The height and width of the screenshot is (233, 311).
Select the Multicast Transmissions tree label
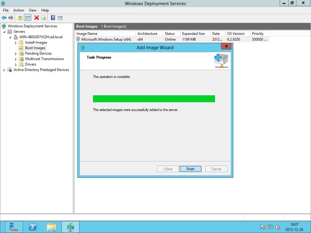44,59
